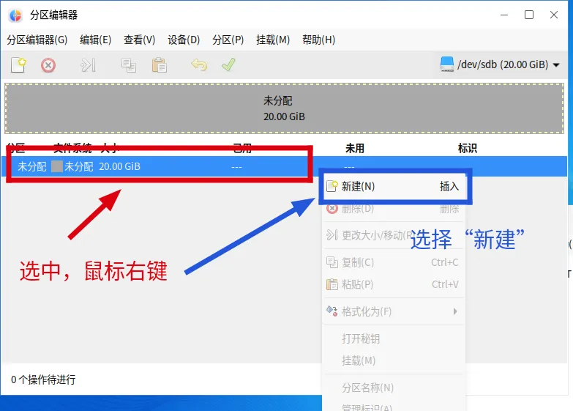Open the 帮助(H) menu
Image resolution: width=573 pixels, height=411 pixels.
pyautogui.click(x=318, y=40)
